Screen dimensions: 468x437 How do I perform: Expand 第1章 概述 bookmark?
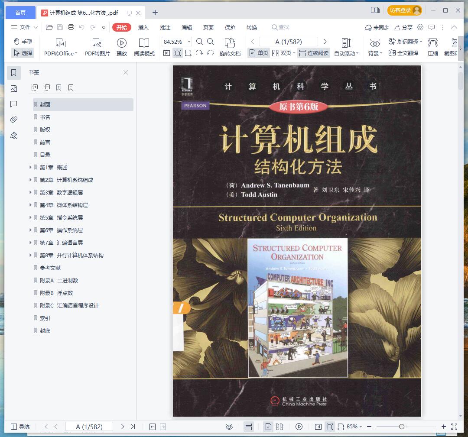tap(30, 167)
